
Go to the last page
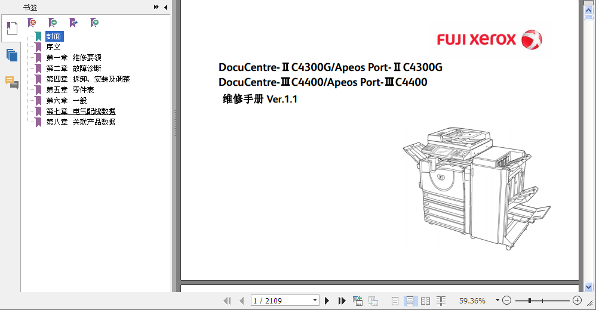(342, 301)
